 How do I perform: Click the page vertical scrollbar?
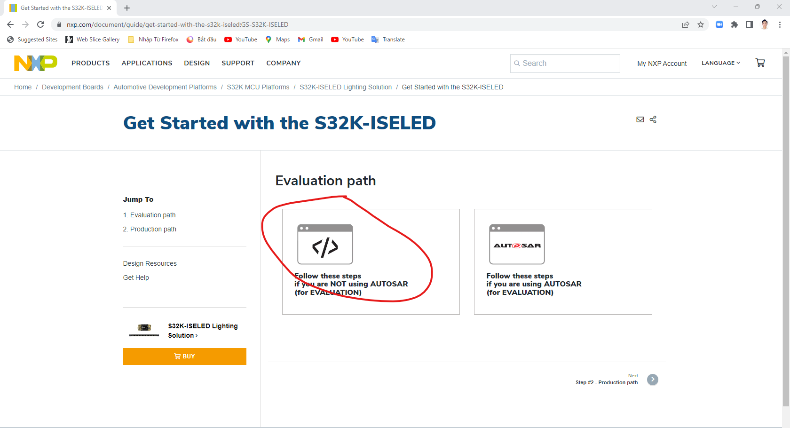(x=786, y=230)
